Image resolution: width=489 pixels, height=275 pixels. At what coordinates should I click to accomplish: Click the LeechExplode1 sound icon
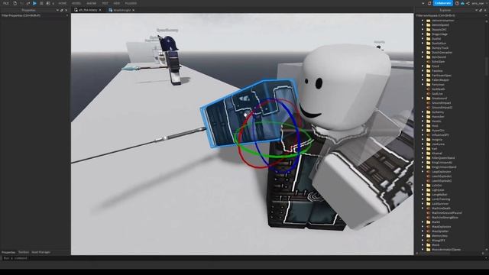[428, 176]
